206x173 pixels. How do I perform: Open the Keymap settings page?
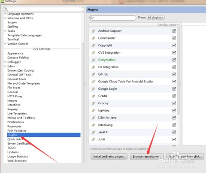[13, 109]
